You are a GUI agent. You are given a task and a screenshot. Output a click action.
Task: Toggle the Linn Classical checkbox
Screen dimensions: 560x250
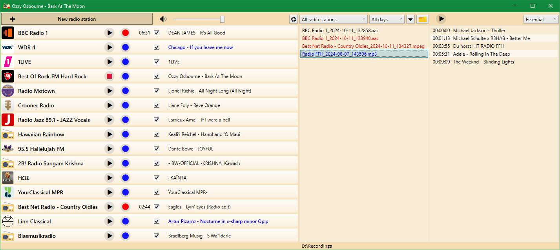coord(157,221)
